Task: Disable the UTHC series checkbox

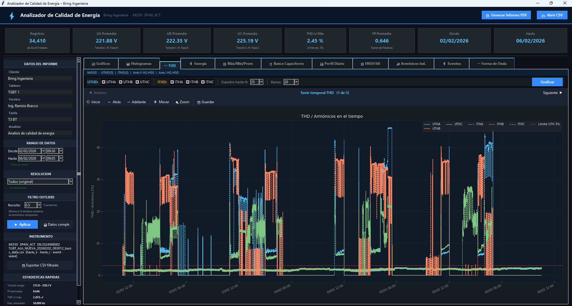Action: (137, 82)
